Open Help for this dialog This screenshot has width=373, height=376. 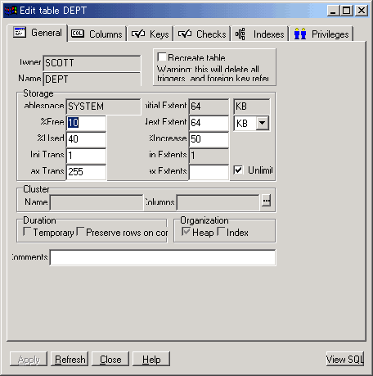[151, 359]
